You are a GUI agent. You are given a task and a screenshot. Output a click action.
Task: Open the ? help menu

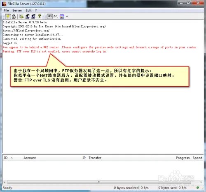click(x=36, y=10)
